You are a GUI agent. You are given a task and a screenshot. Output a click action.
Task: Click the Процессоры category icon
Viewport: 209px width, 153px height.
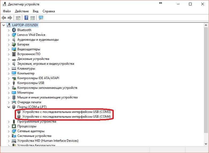pos(14,126)
